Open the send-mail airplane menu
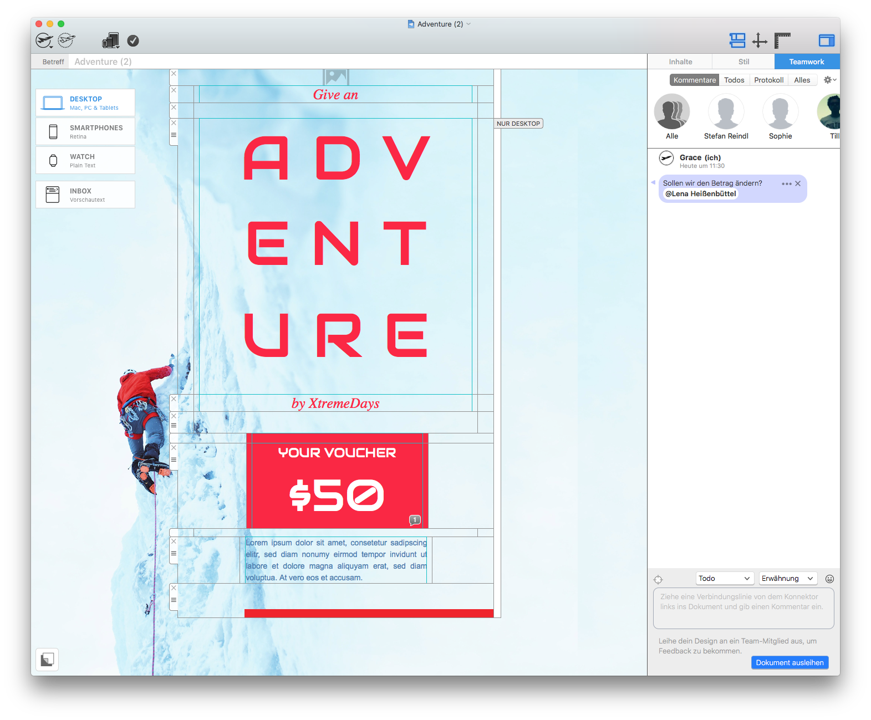 44,40
